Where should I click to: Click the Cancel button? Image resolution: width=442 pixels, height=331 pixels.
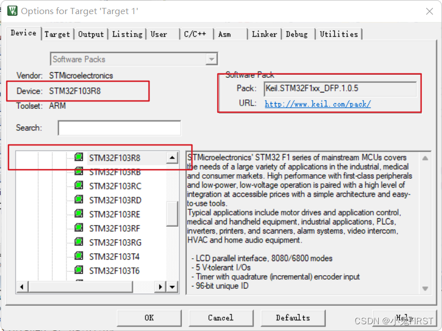(x=221, y=318)
